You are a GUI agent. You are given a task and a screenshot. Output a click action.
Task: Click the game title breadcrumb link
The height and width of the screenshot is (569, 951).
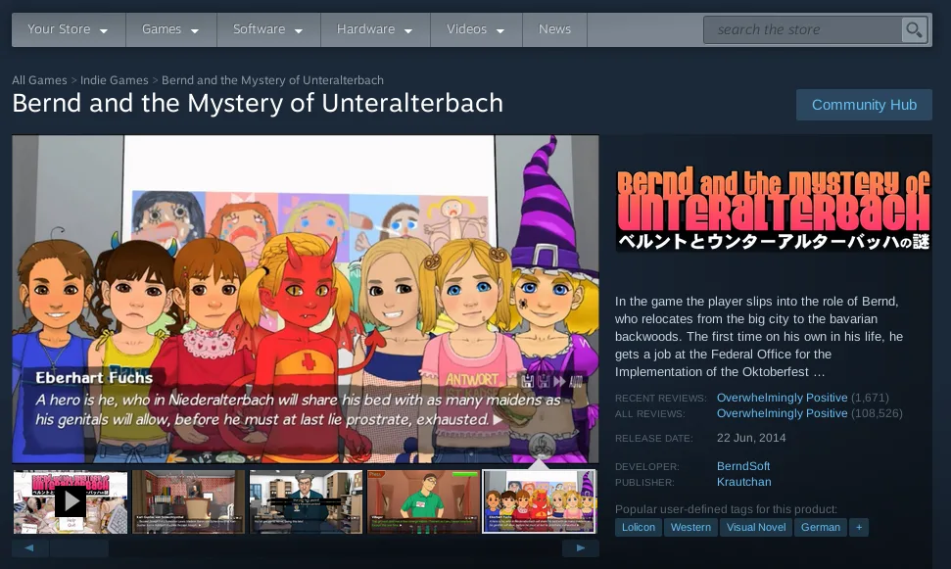272,80
